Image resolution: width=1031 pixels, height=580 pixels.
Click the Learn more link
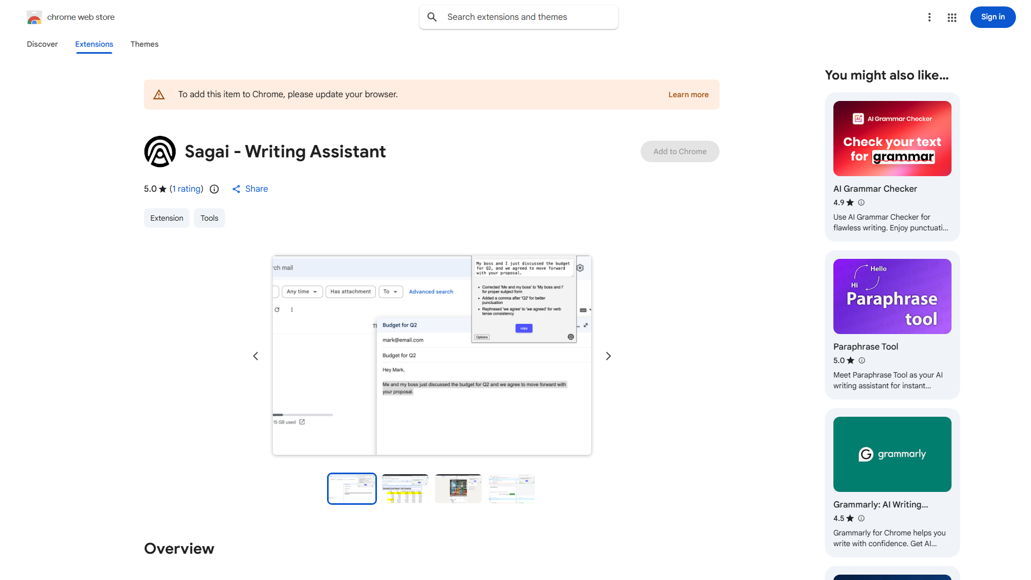pyautogui.click(x=688, y=95)
